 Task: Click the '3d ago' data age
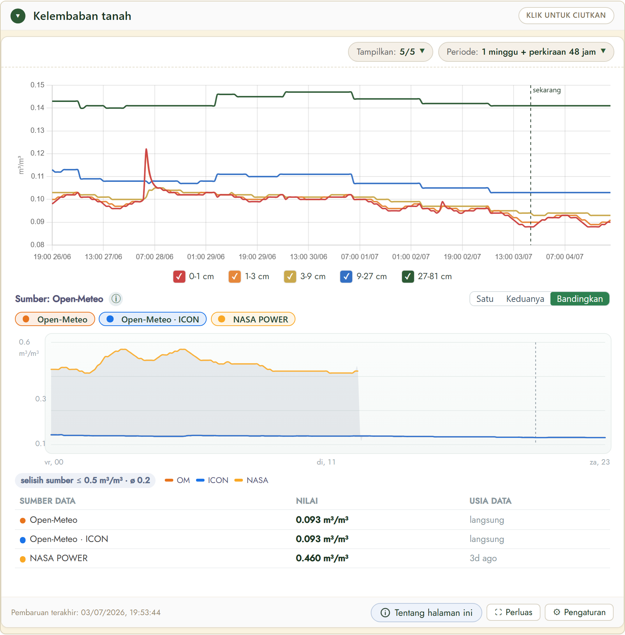click(483, 558)
